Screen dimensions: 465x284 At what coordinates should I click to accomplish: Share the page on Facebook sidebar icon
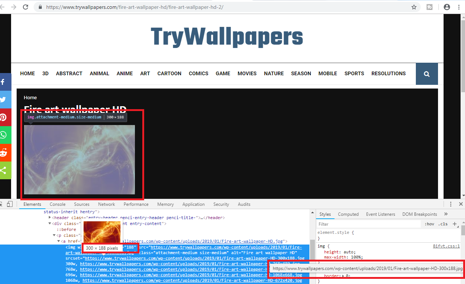3,82
